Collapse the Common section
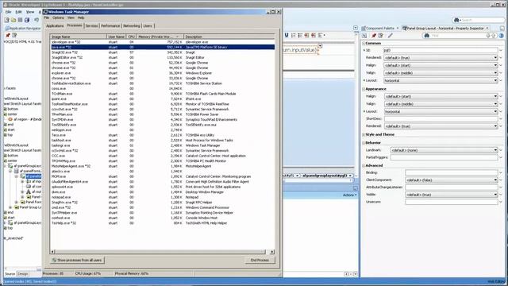 364,43
